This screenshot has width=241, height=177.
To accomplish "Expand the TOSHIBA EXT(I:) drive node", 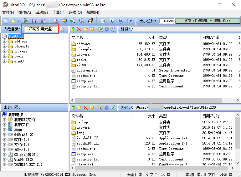I will click(x=4, y=165).
